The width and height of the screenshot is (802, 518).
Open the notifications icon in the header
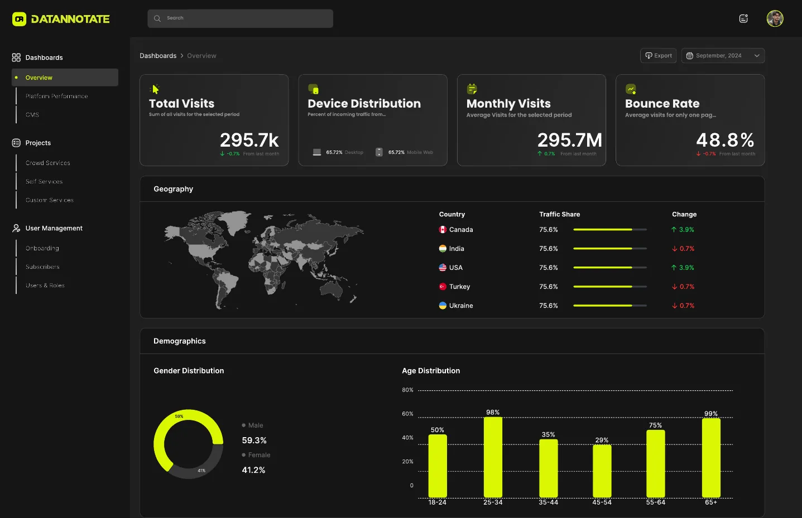(743, 18)
